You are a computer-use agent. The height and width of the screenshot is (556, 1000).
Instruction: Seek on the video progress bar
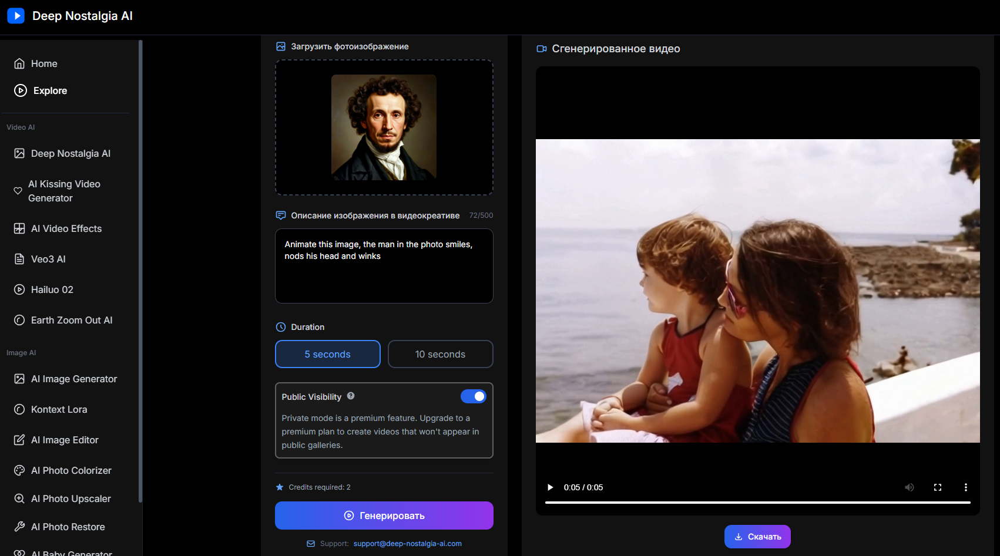(757, 503)
